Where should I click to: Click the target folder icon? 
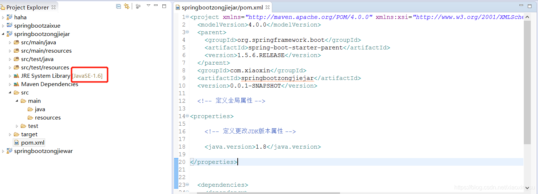point(16,134)
